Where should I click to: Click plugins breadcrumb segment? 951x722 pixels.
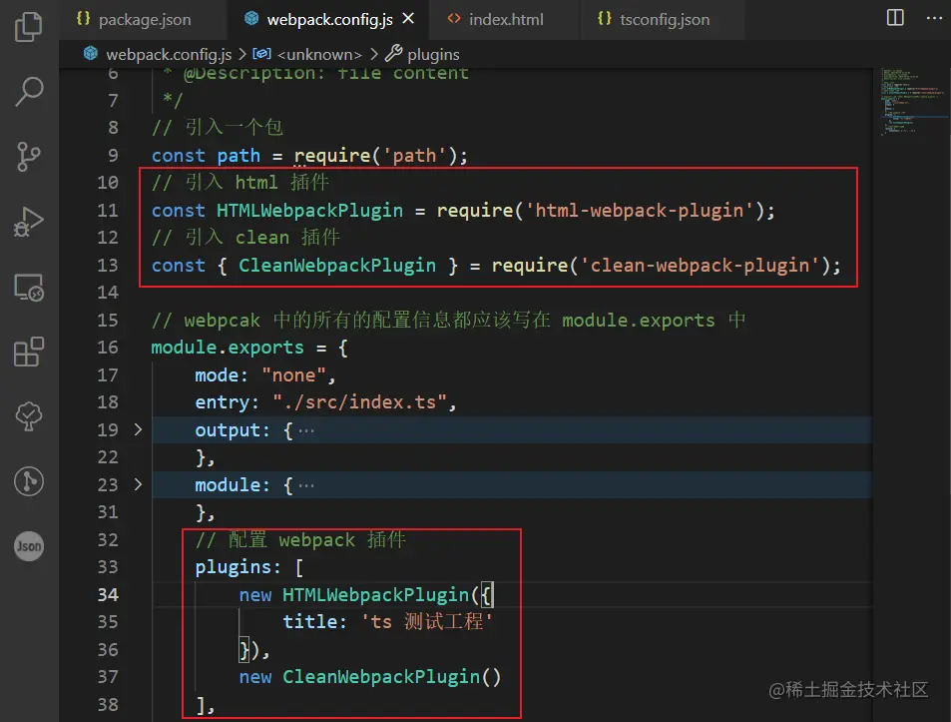tap(433, 55)
